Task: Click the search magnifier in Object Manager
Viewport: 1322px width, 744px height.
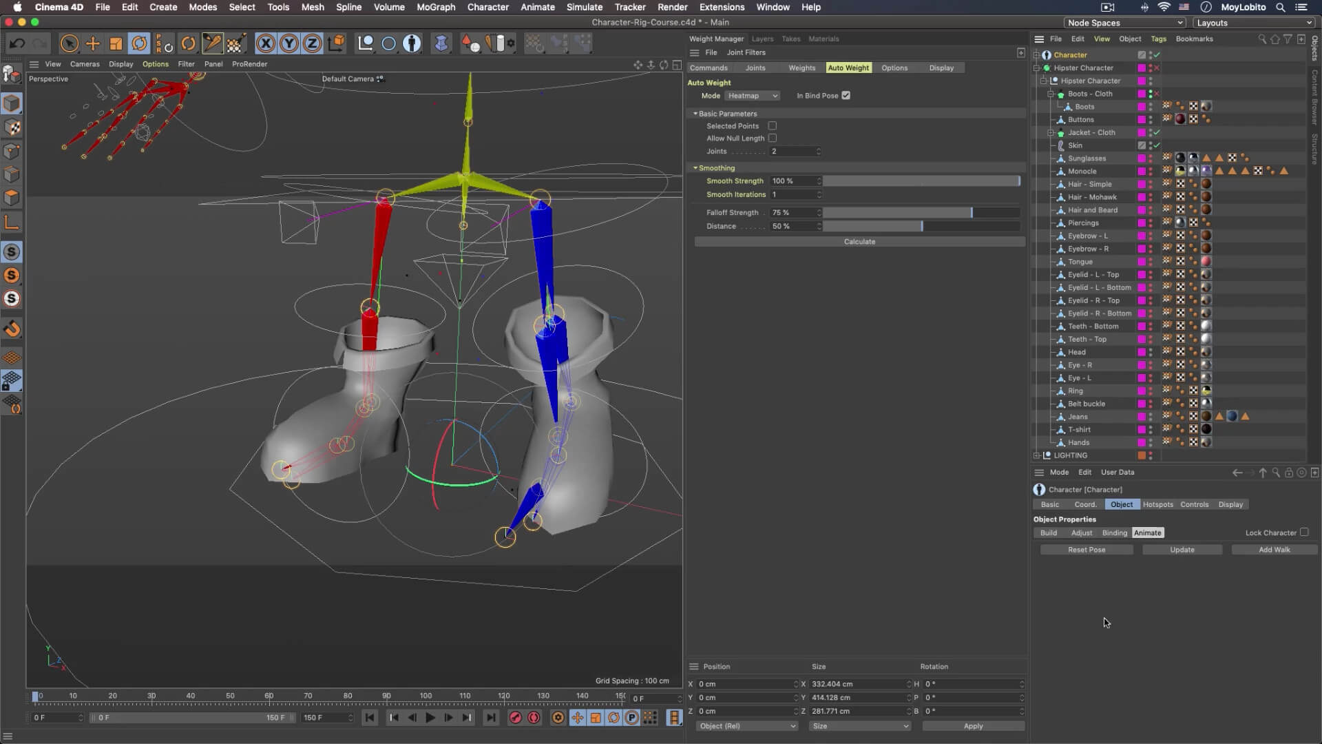Action: [x=1262, y=39]
